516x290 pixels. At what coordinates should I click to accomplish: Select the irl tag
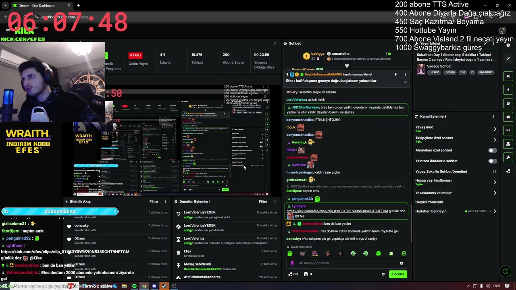pyautogui.click(x=472, y=72)
